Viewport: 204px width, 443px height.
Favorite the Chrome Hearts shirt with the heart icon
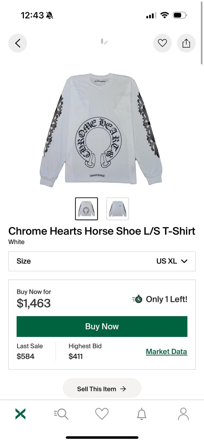tap(162, 43)
